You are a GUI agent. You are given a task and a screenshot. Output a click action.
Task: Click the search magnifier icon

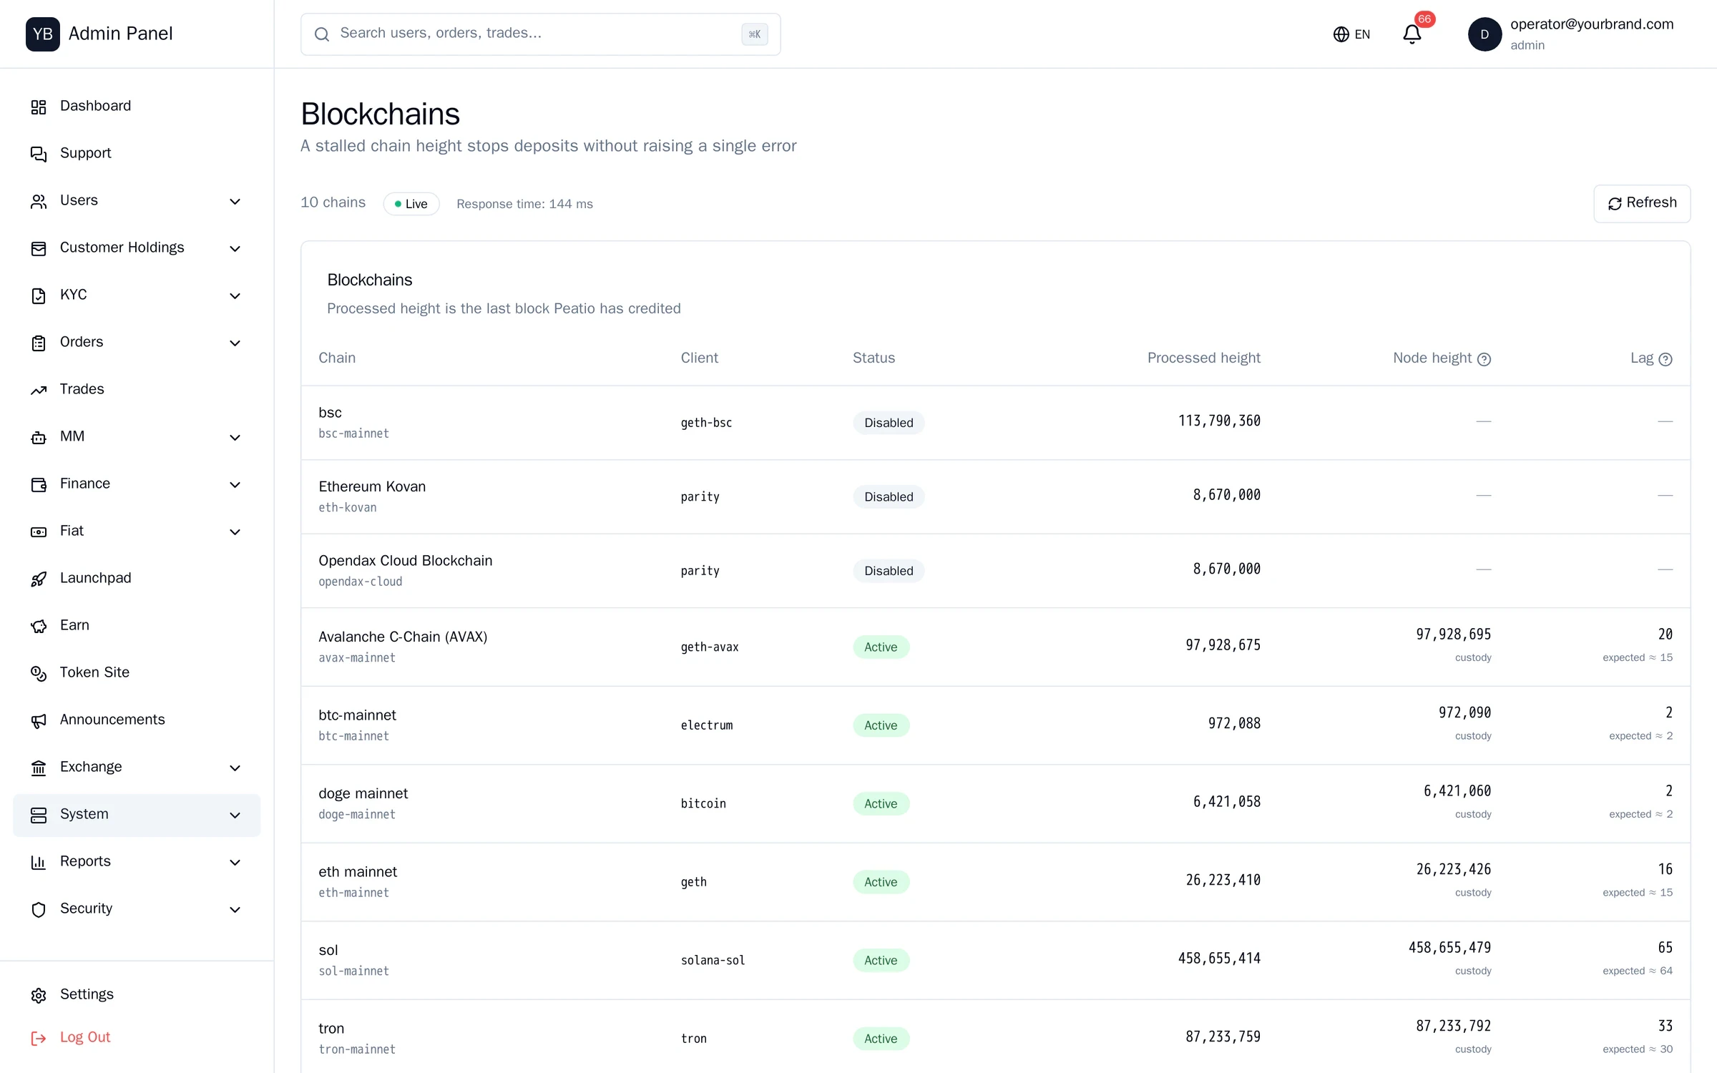click(322, 34)
